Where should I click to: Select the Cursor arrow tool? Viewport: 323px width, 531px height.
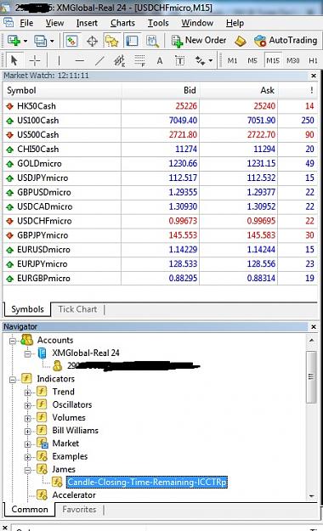[14, 60]
